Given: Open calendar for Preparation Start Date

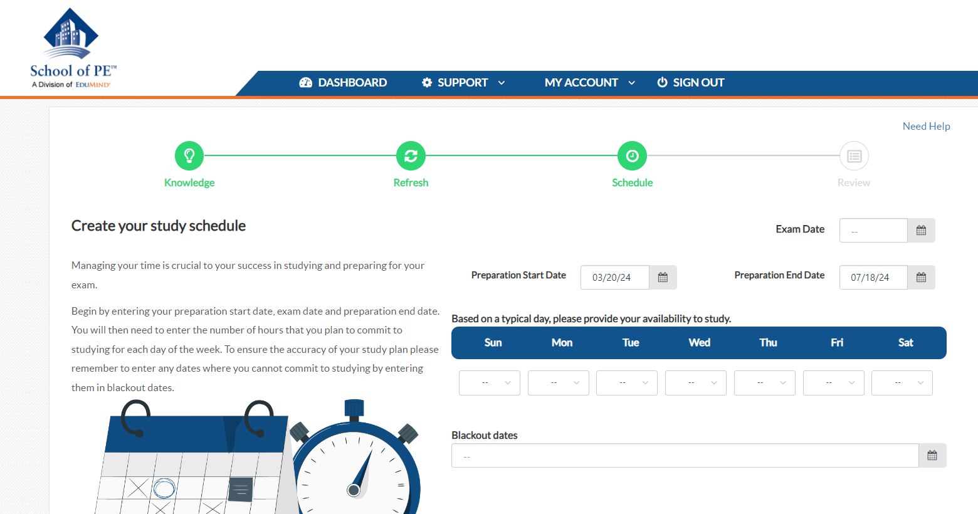Looking at the screenshot, I should tap(663, 278).
